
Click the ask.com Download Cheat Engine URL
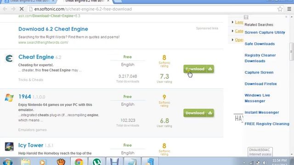point(49,16)
